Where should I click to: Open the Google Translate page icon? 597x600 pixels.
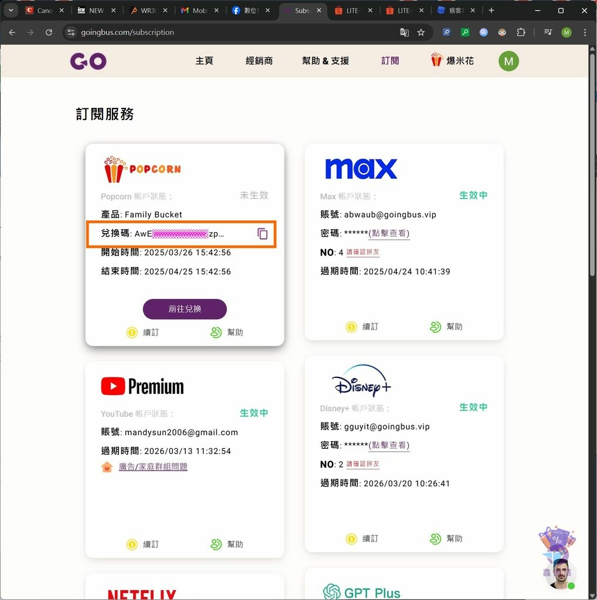405,33
